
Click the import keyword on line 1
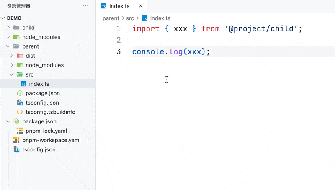pyautogui.click(x=146, y=28)
